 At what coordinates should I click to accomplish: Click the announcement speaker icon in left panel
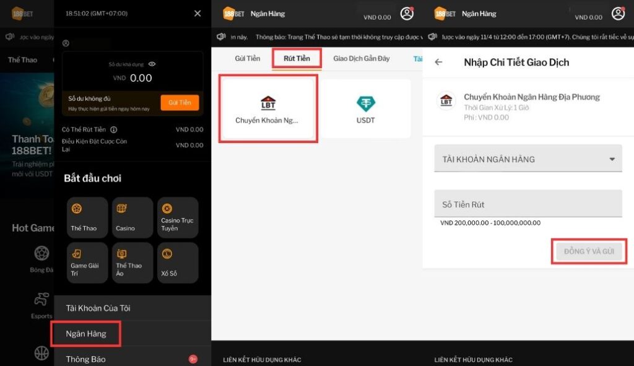(x=10, y=37)
